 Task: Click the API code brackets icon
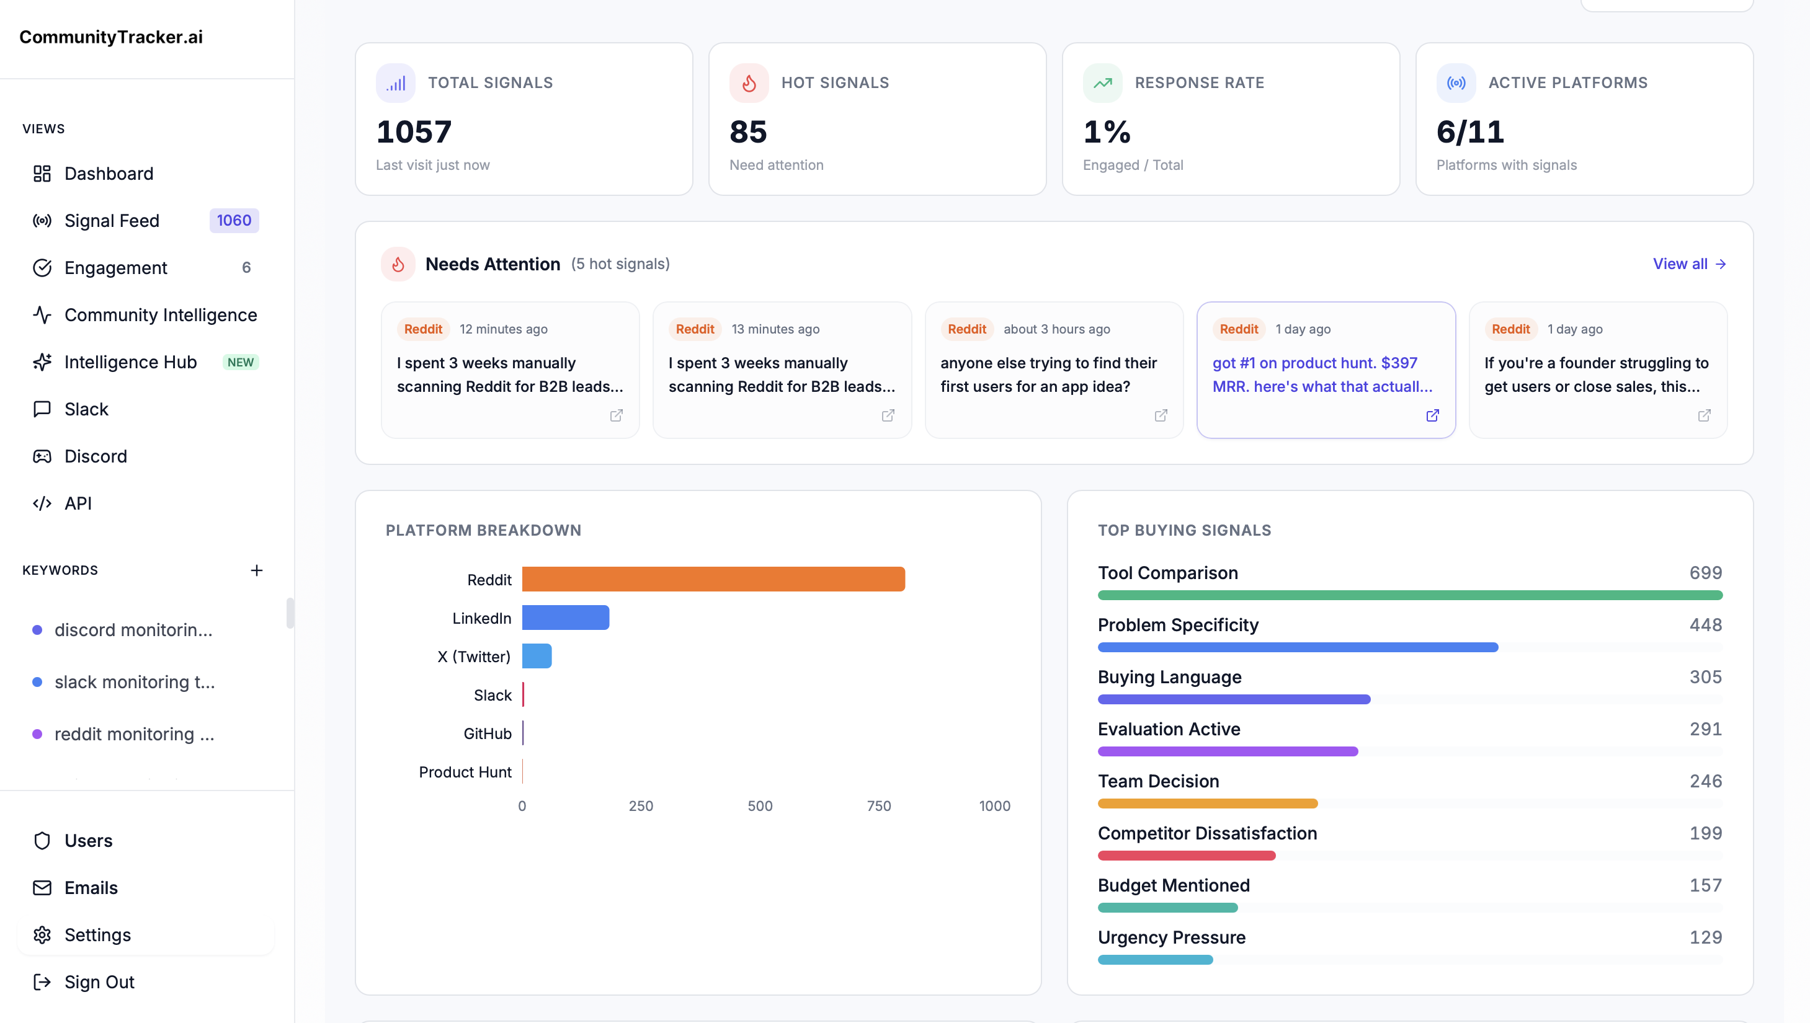42,503
